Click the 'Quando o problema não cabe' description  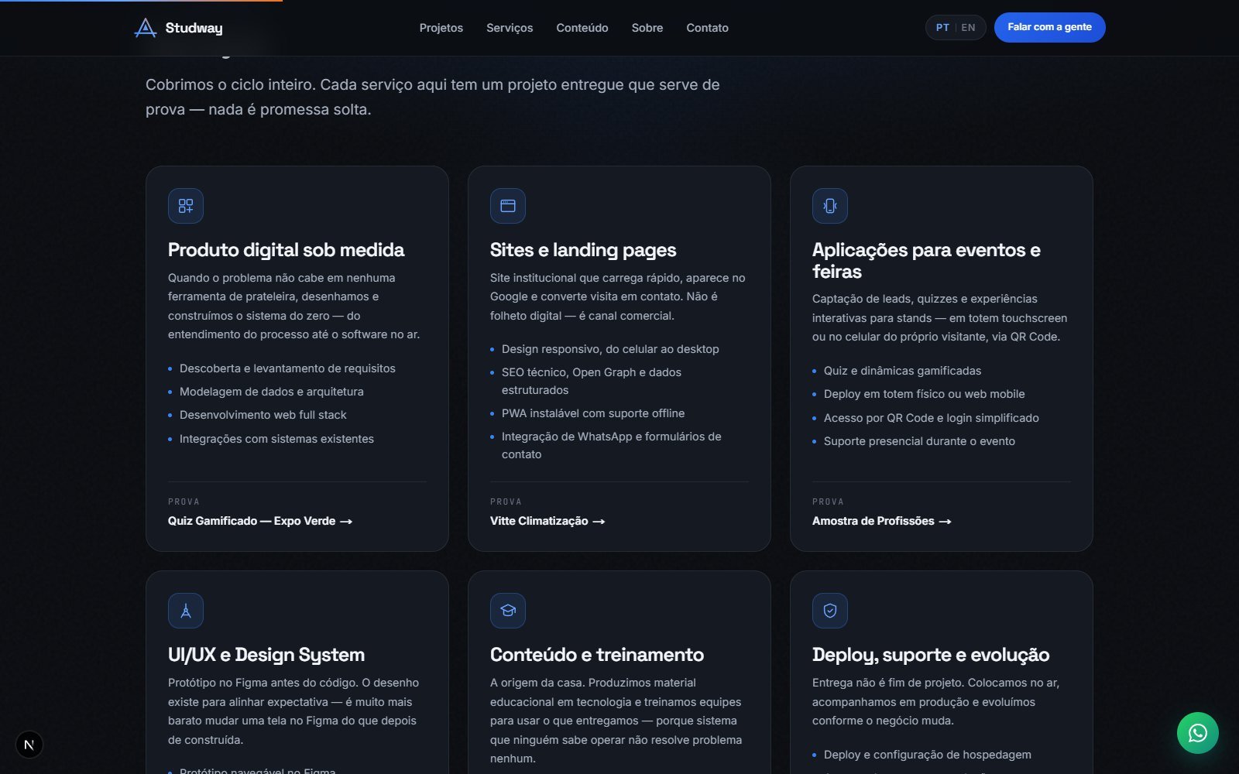click(294, 306)
